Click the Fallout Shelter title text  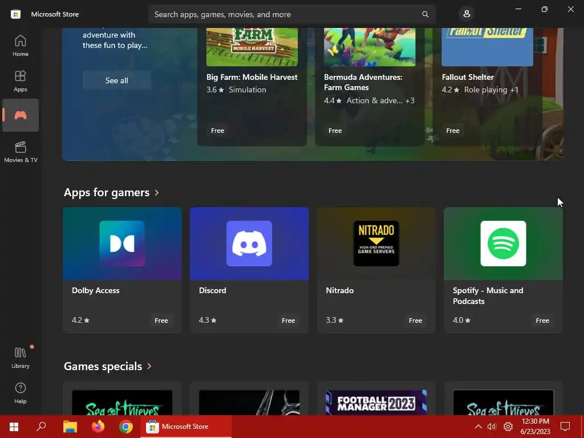[x=468, y=77]
